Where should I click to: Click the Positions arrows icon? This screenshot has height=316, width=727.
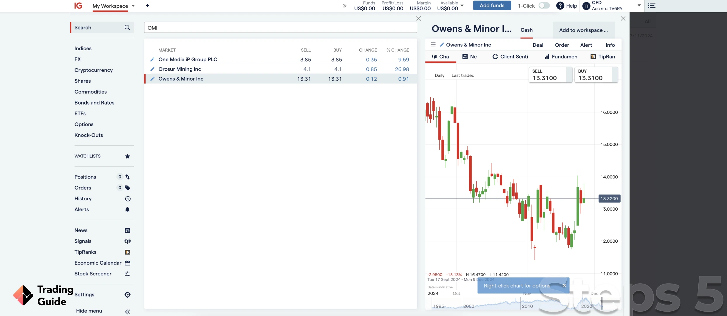(127, 177)
